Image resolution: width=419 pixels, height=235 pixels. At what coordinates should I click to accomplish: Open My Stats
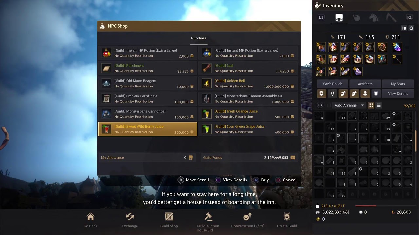[x=398, y=84]
